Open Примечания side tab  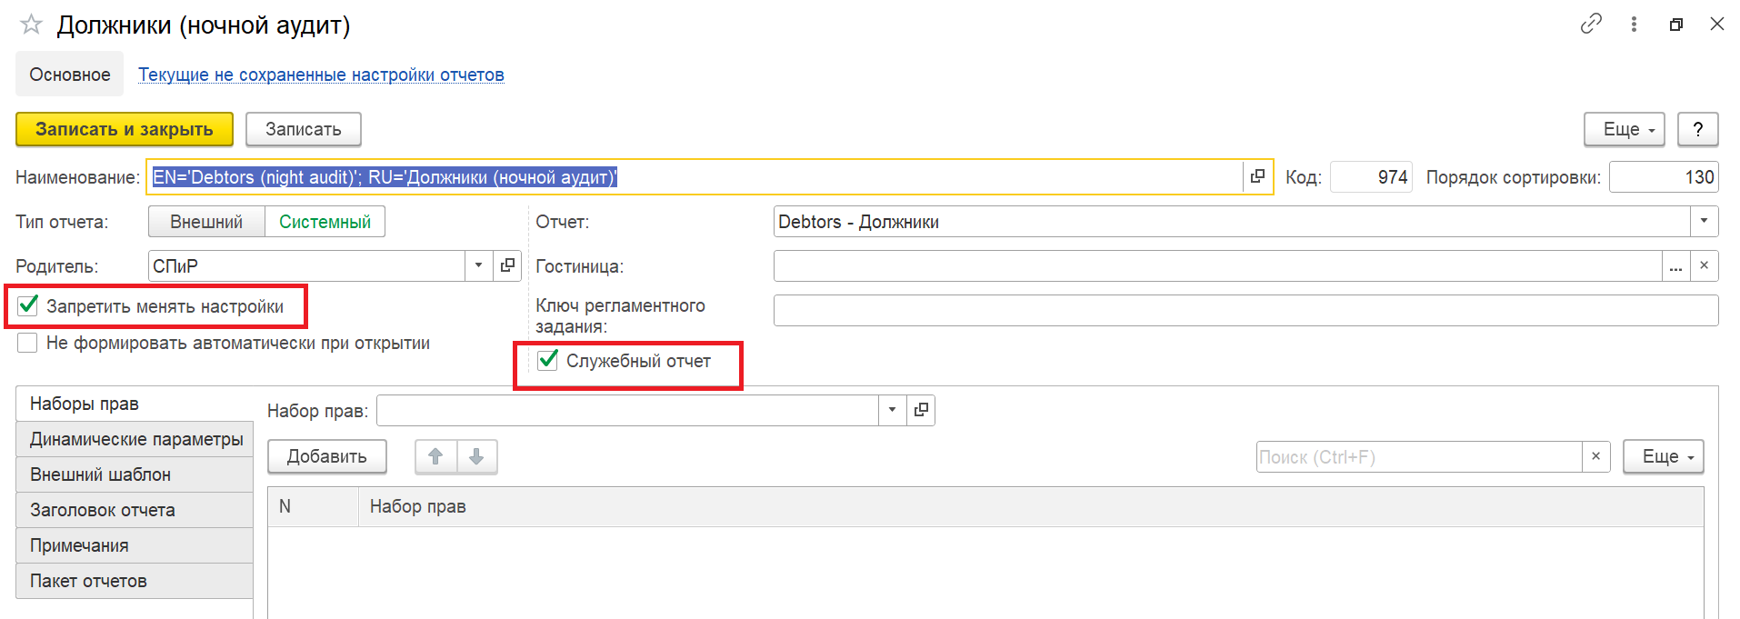point(135,545)
